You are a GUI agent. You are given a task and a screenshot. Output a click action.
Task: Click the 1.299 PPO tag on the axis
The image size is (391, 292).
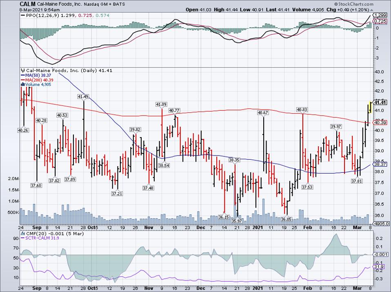(x=380, y=15)
